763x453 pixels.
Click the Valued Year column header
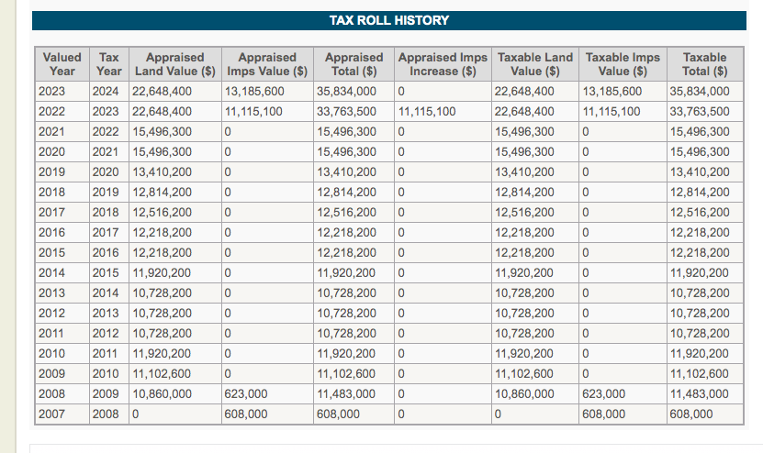(x=62, y=64)
